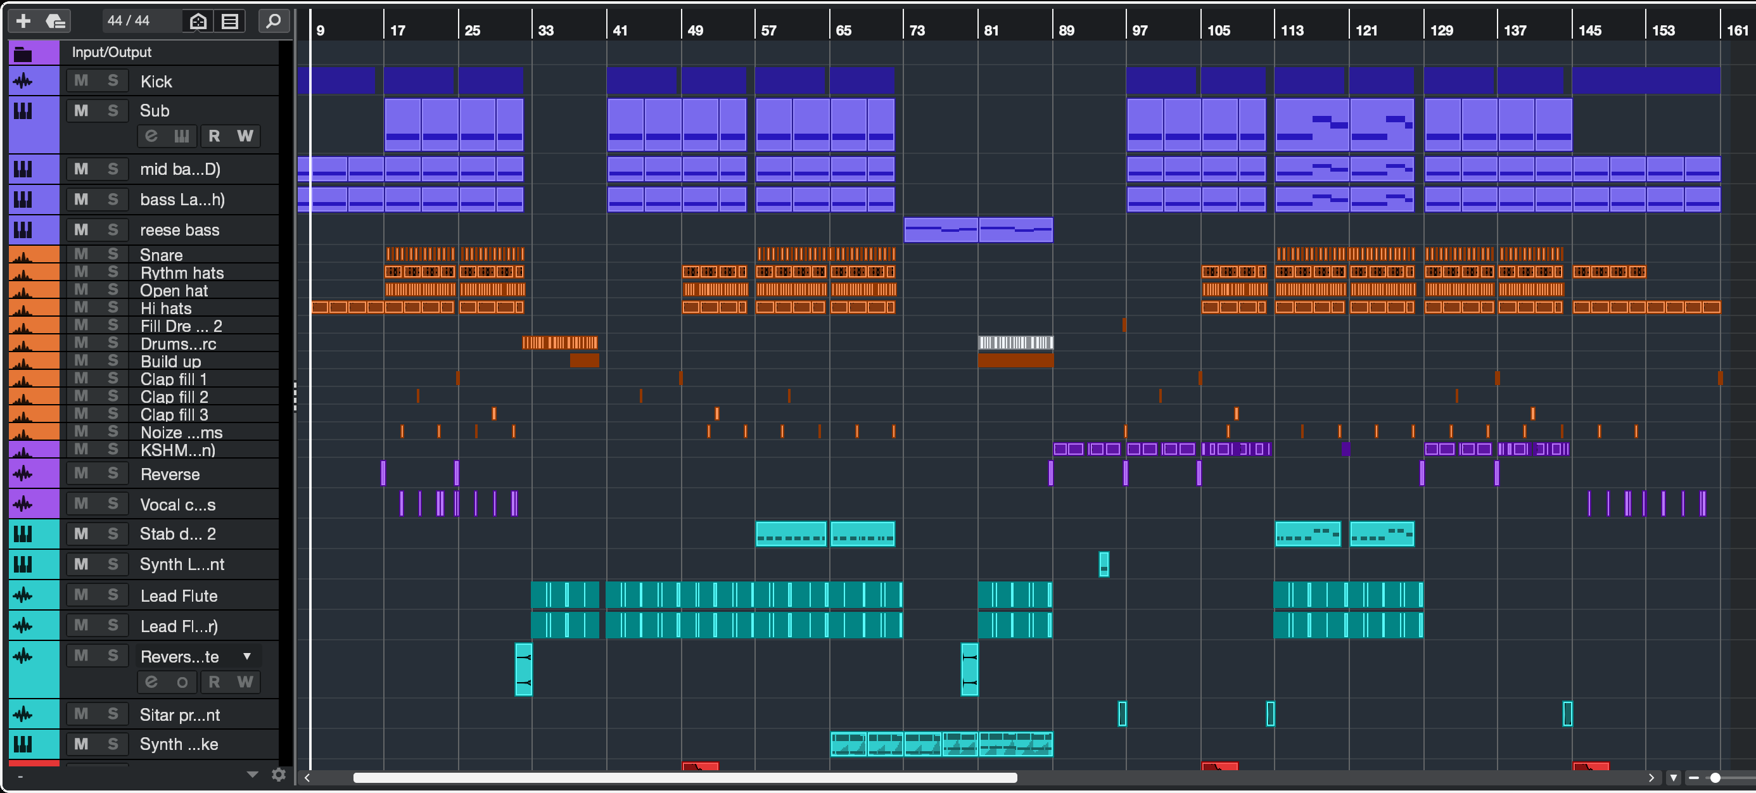Screen dimensions: 1756x793
Task: Click the Lead Flute waveform icon
Action: coord(23,595)
